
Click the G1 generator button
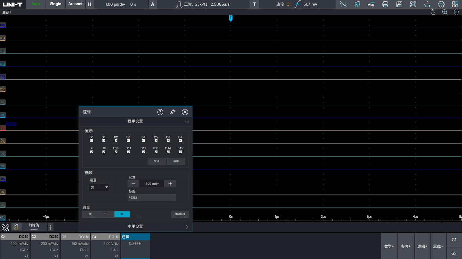point(454,240)
